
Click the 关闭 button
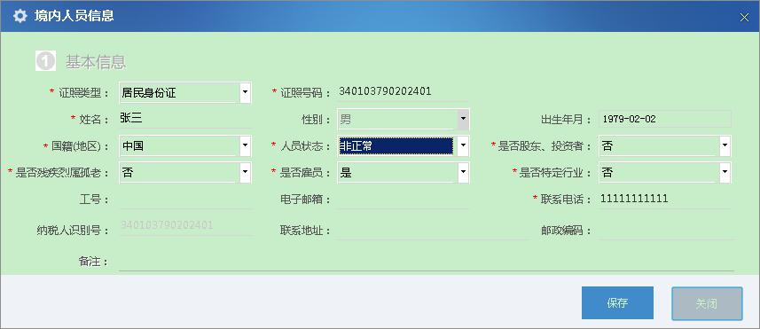707,303
